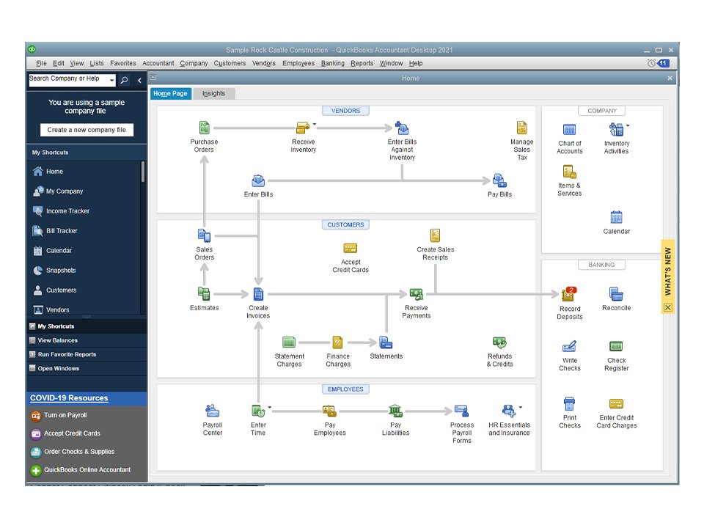Image resolution: width=704 pixels, height=528 pixels.
Task: Open Sales Orders icon
Action: coord(205,235)
